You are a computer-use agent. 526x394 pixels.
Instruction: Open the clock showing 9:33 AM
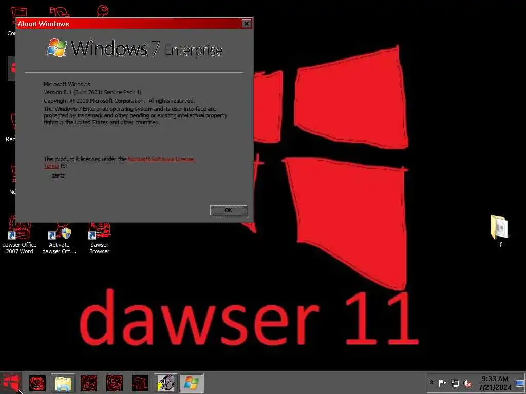(495, 383)
